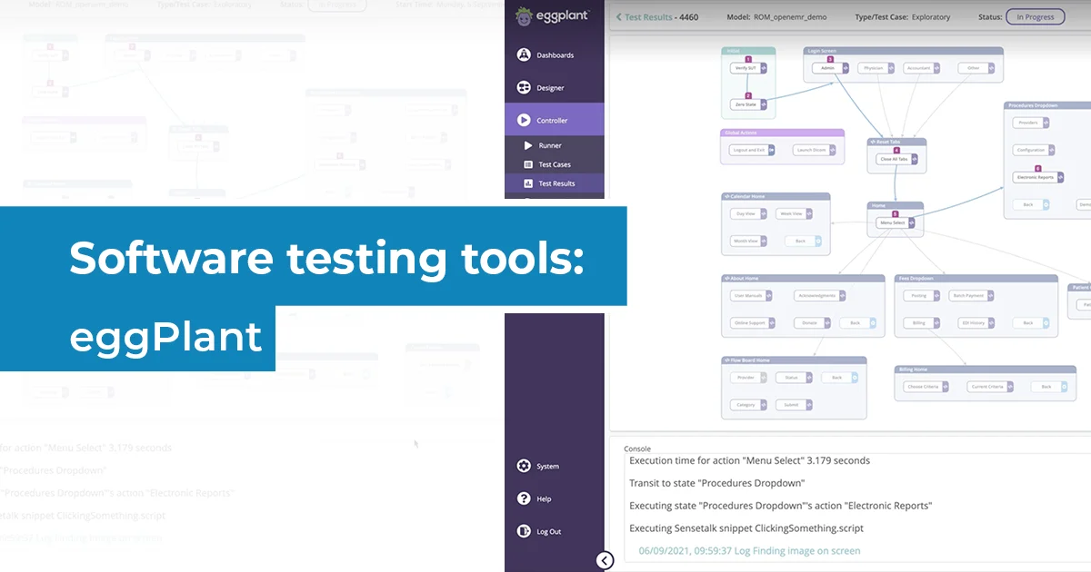This screenshot has width=1091, height=572.
Task: Open the Designer section icon
Action: [524, 88]
